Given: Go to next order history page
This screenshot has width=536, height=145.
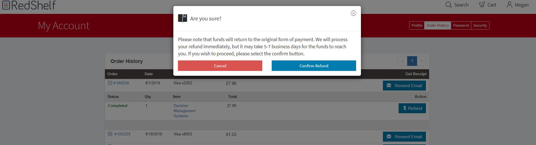Looking at the screenshot, I should pos(422,61).
